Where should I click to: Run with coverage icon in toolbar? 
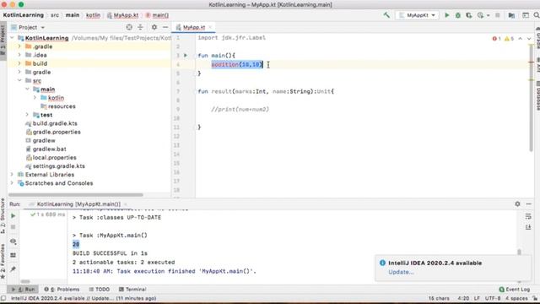coord(469,15)
